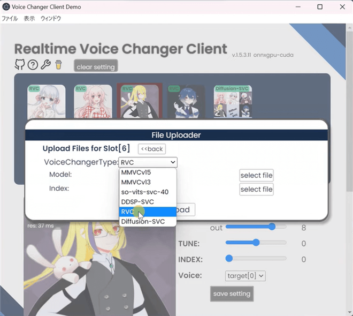Select the first RVC model thumbnail with blue-haired girl
Screen dimensions: 353x316
[47, 101]
